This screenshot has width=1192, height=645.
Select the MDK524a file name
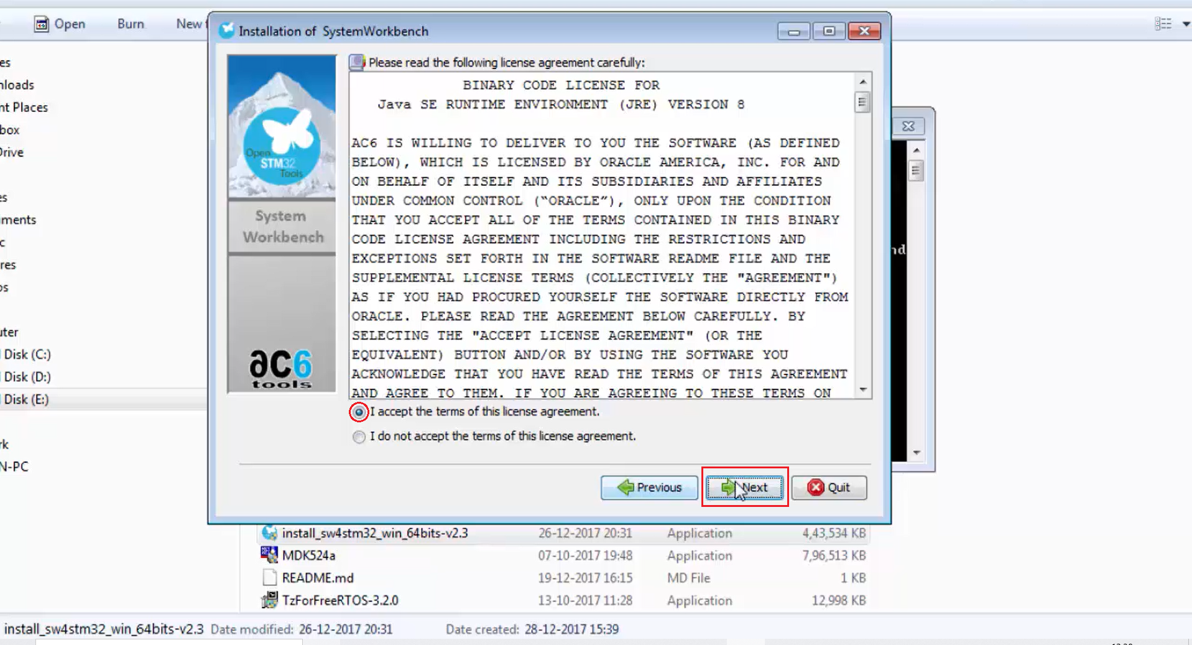point(308,555)
